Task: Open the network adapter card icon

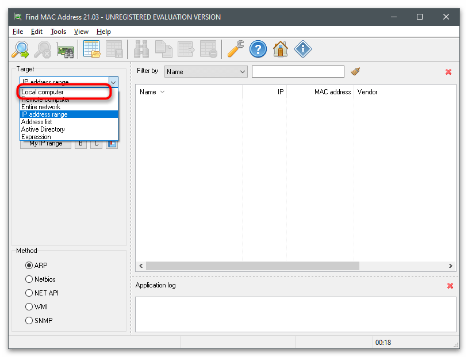Action: (66, 50)
